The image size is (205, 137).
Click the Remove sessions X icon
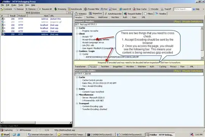click(x=27, y=9)
